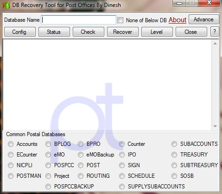Choose the POSPCC radio button
Image resolution: width=222 pixels, height=194 pixels.
tap(48, 165)
